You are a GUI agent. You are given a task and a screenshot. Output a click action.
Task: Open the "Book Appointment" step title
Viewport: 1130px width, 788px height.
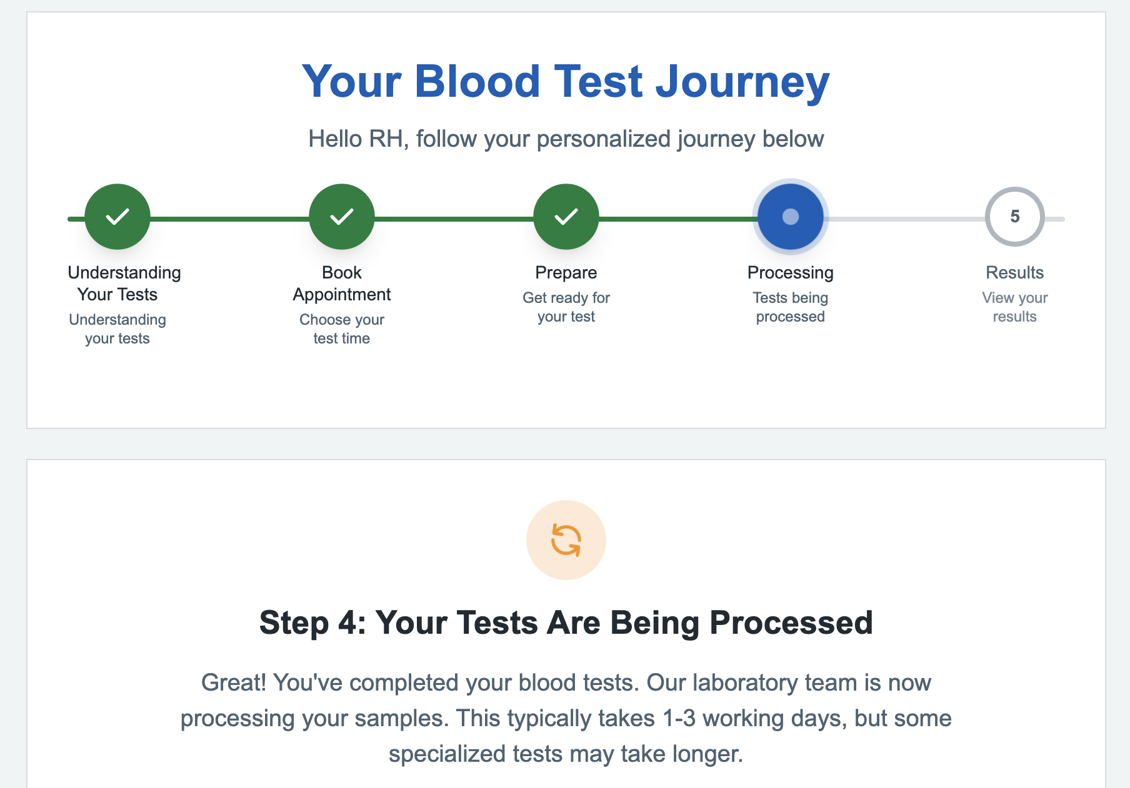342,283
